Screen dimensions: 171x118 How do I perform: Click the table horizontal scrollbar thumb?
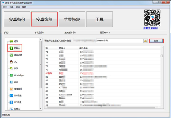101,107
